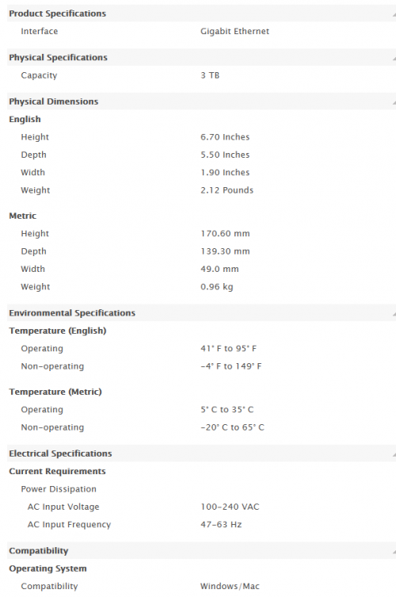Select the '-4° F to 149° F' value

231,366
